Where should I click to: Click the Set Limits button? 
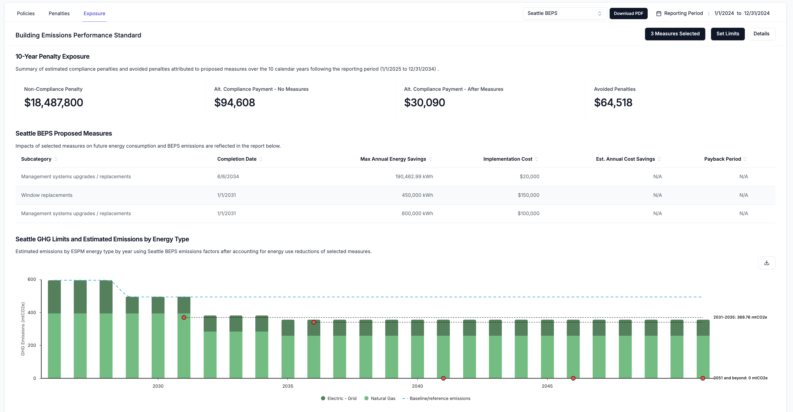[728, 34]
